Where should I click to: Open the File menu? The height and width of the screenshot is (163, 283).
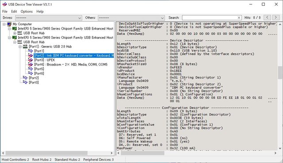click(5, 11)
